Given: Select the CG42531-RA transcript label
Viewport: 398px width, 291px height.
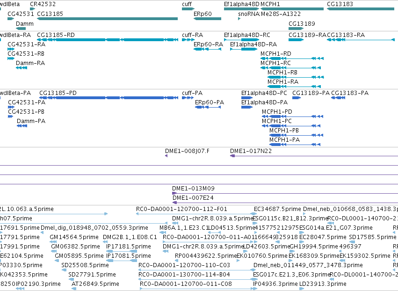Looking at the screenshot, I should pos(26,44).
